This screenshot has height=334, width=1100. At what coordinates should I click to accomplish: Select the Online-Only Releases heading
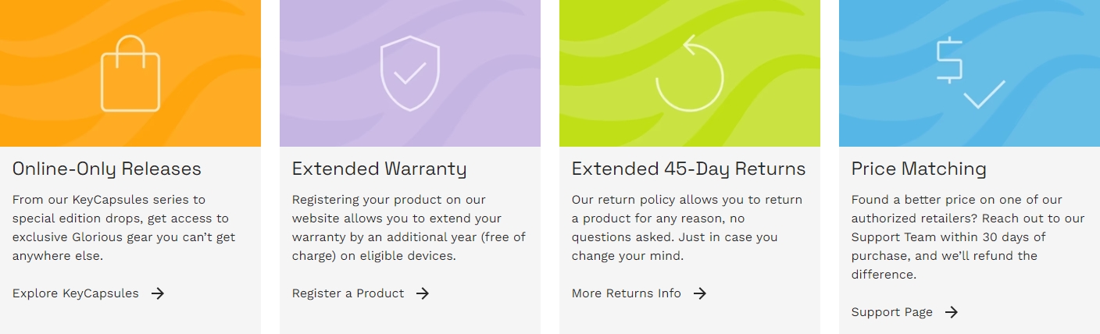[107, 169]
